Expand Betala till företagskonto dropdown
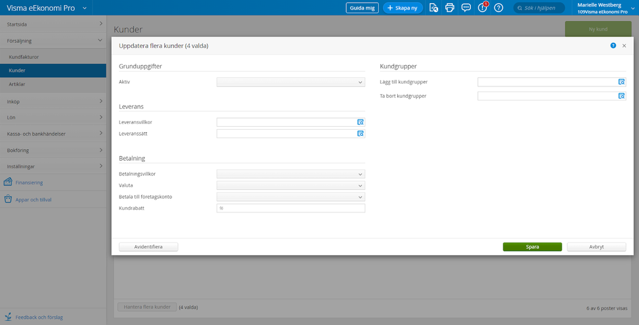 point(290,197)
